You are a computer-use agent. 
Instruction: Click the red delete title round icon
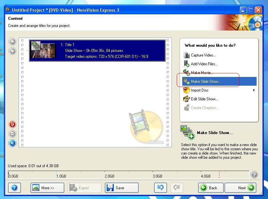(12, 124)
